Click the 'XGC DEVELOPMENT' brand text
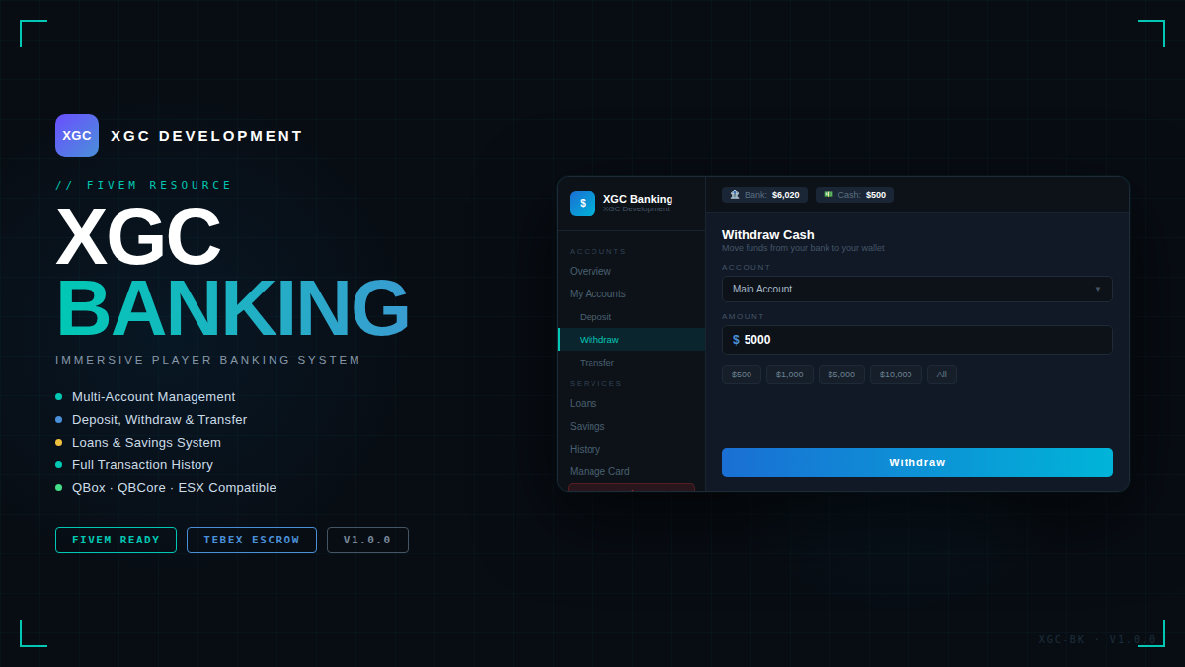Image resolution: width=1185 pixels, height=667 pixels. tap(206, 136)
